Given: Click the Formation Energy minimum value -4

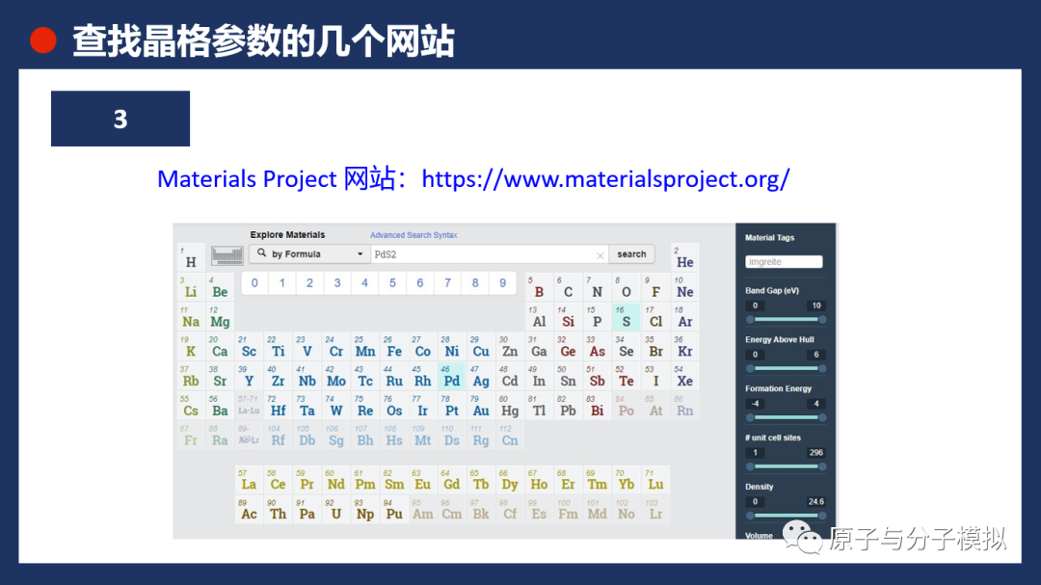Looking at the screenshot, I should click(755, 404).
